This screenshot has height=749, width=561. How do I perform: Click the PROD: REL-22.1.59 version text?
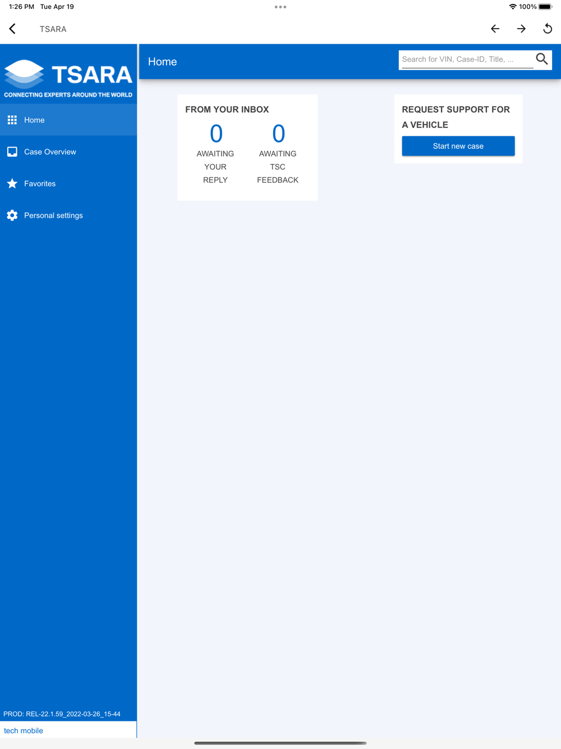pos(62,714)
